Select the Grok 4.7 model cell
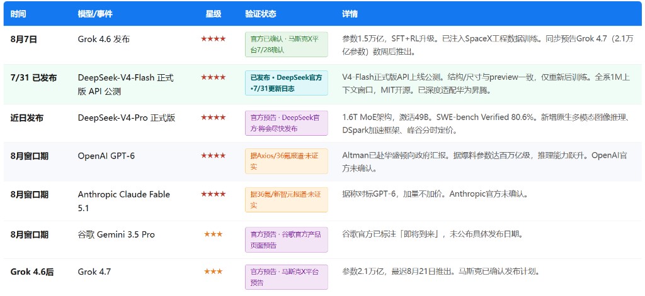 coord(94,271)
